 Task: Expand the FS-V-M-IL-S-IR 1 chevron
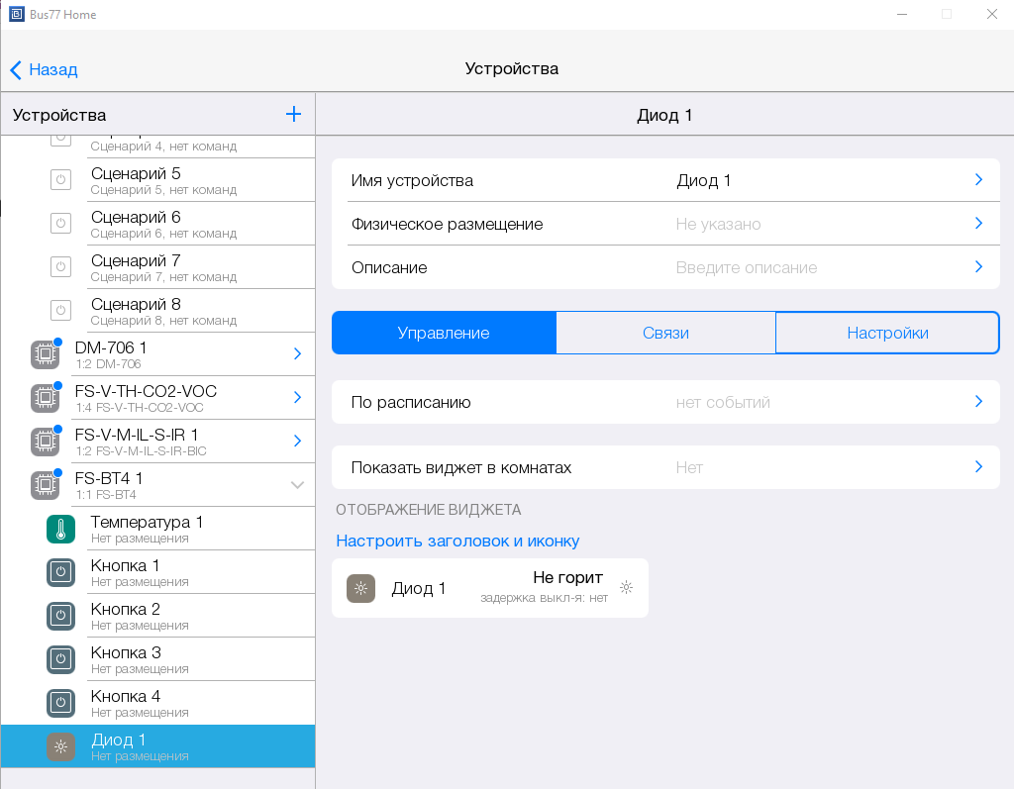click(296, 442)
